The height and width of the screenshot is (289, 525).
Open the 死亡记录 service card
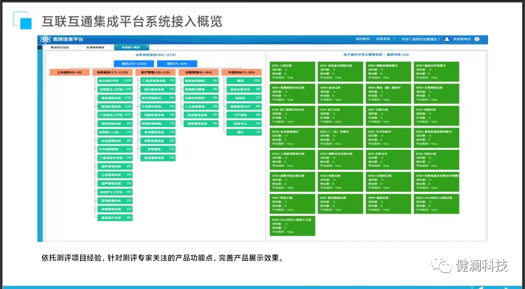340,115
